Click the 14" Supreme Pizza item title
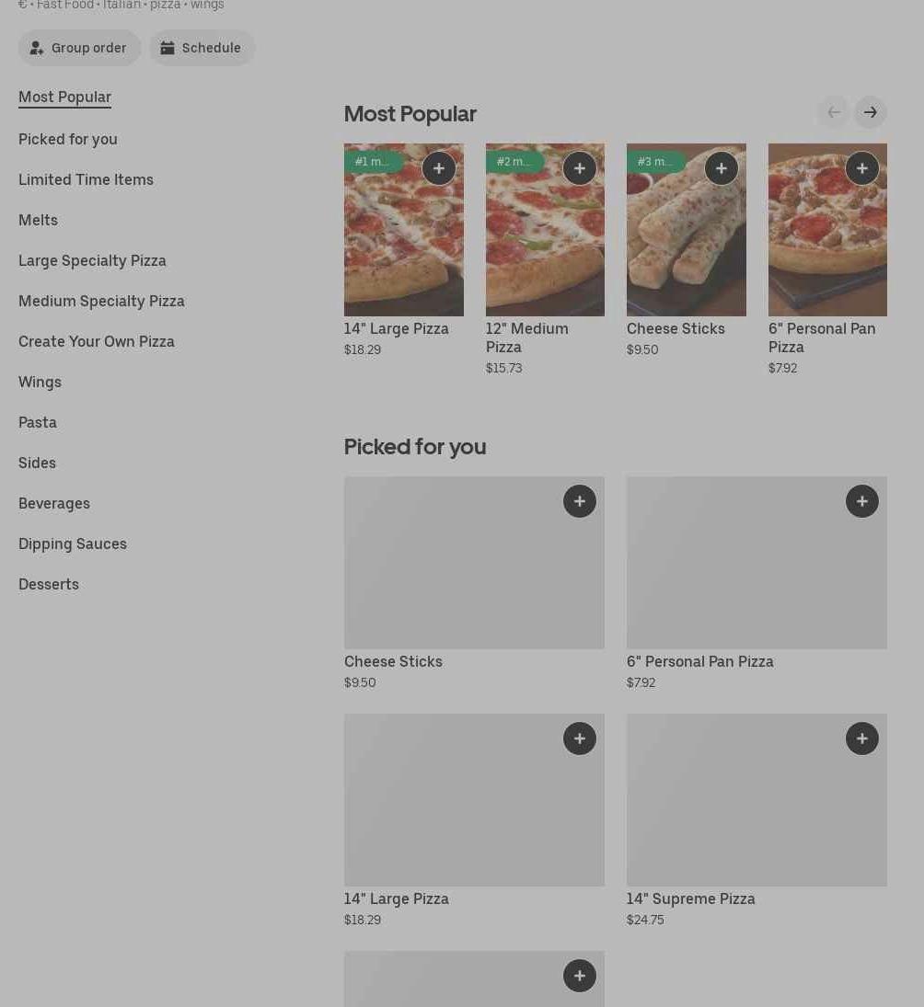 pos(690,898)
